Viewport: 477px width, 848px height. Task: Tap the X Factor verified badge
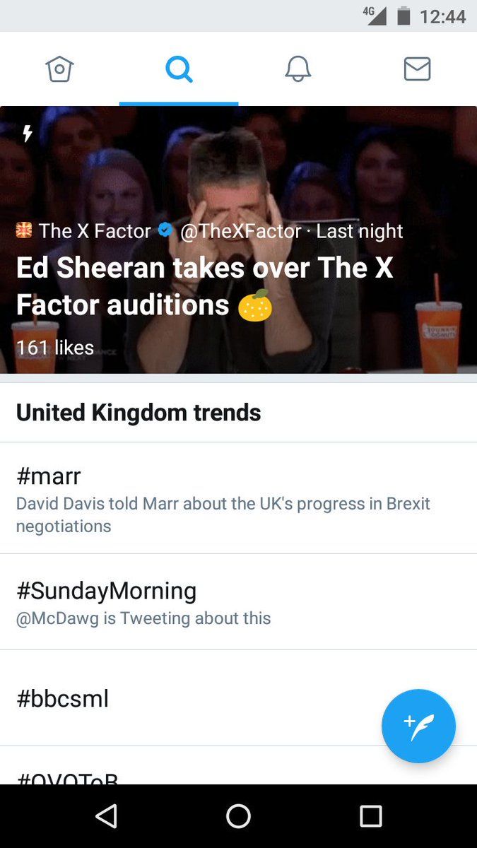(165, 230)
